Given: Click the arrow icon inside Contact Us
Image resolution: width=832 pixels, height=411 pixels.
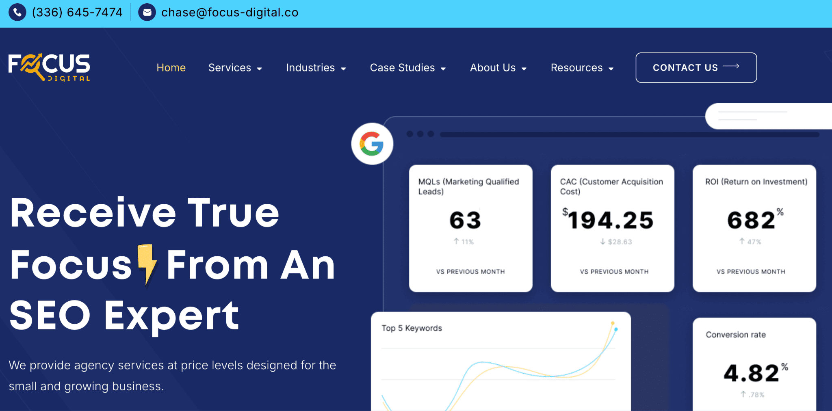Looking at the screenshot, I should 731,67.
